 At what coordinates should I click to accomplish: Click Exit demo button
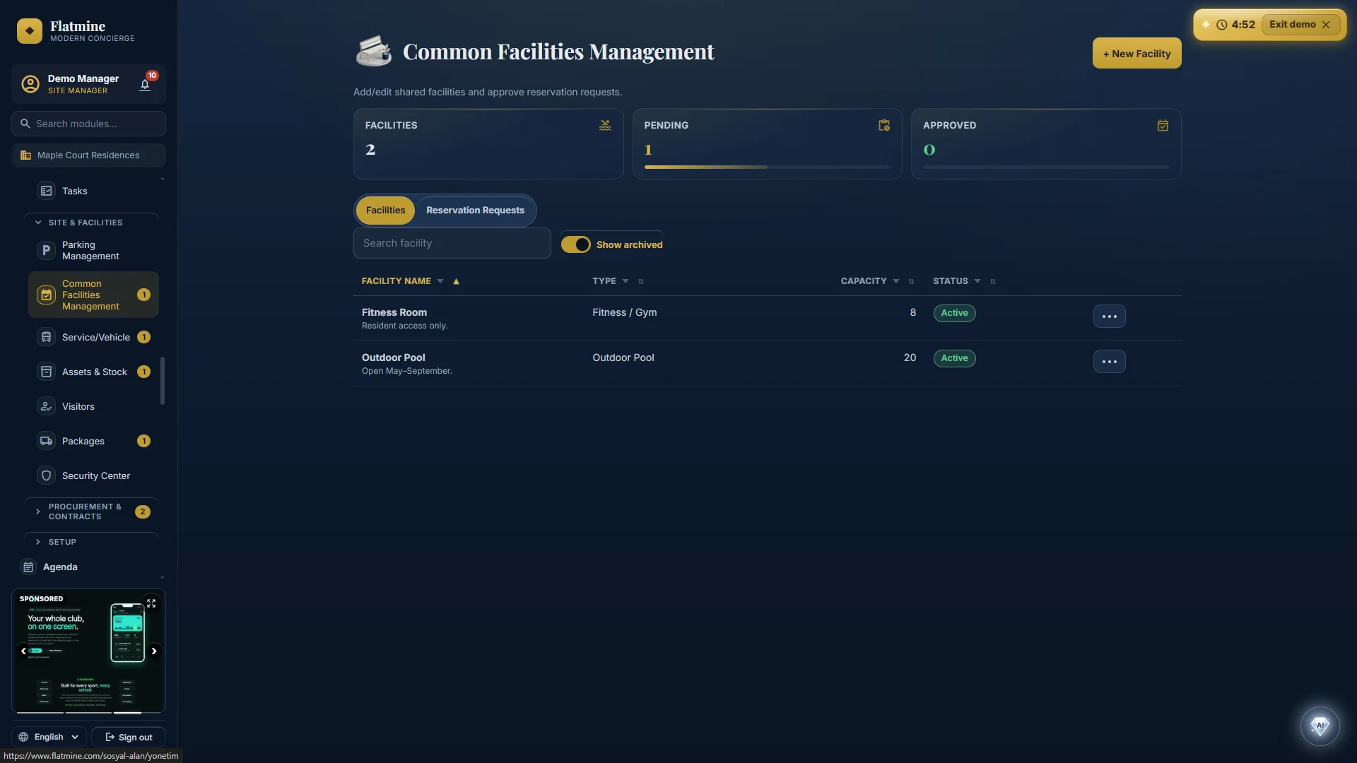[x=1300, y=24]
